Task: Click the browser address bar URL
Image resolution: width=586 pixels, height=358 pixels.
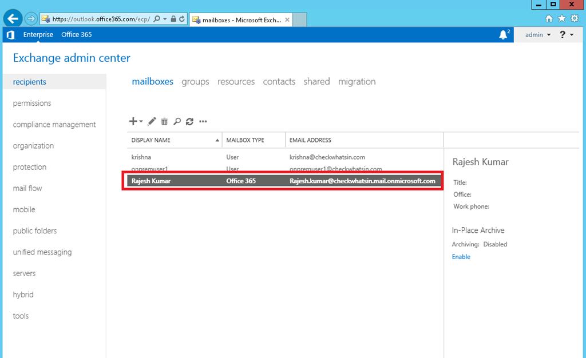Action: [101, 19]
